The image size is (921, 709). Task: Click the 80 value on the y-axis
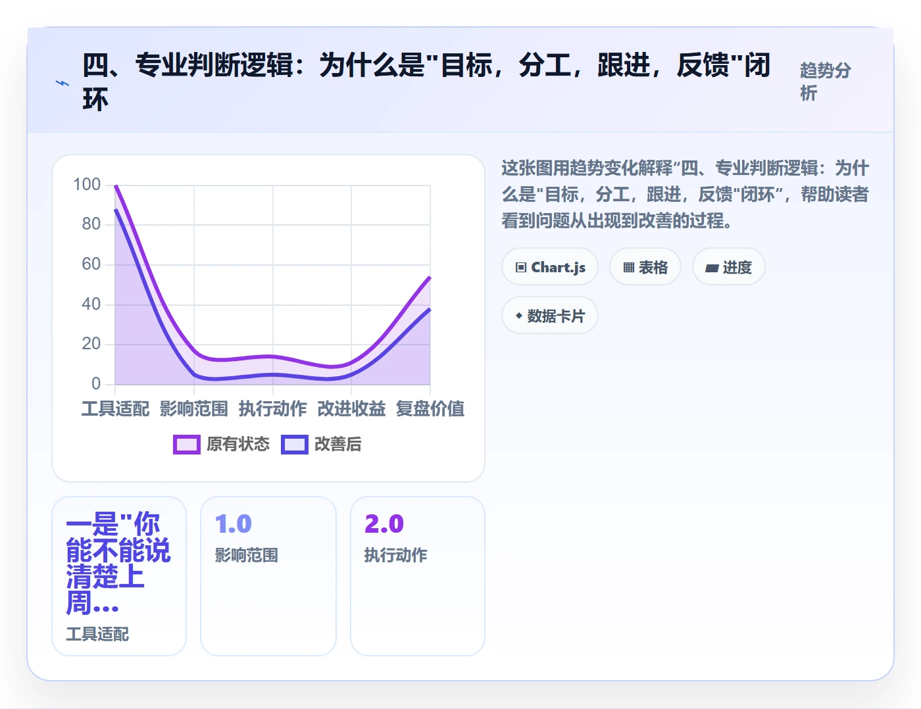(x=91, y=224)
